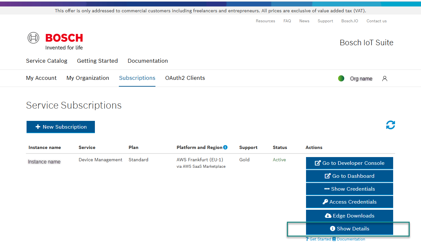Click the refresh subscriptions icon
This screenshot has height=244, width=421.
click(x=391, y=125)
